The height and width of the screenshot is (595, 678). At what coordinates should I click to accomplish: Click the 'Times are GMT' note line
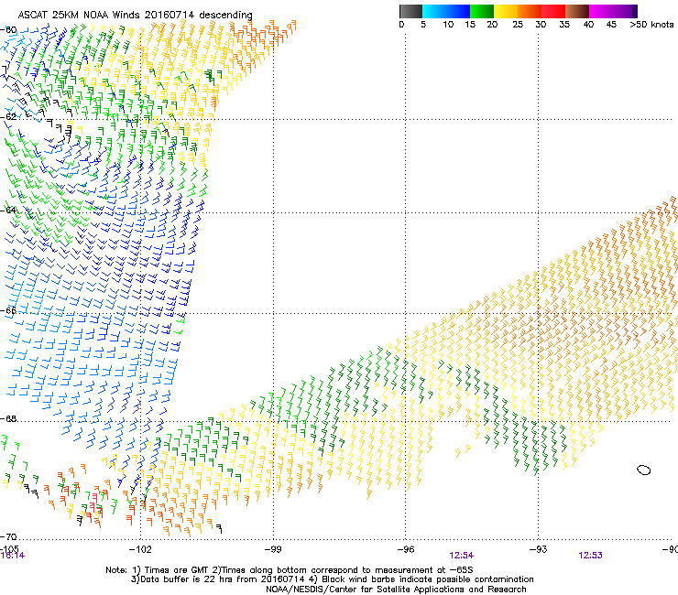click(289, 570)
